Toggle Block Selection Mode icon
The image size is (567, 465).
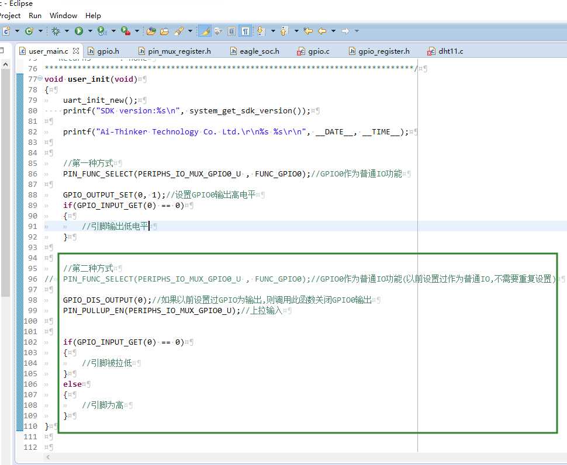click(231, 32)
